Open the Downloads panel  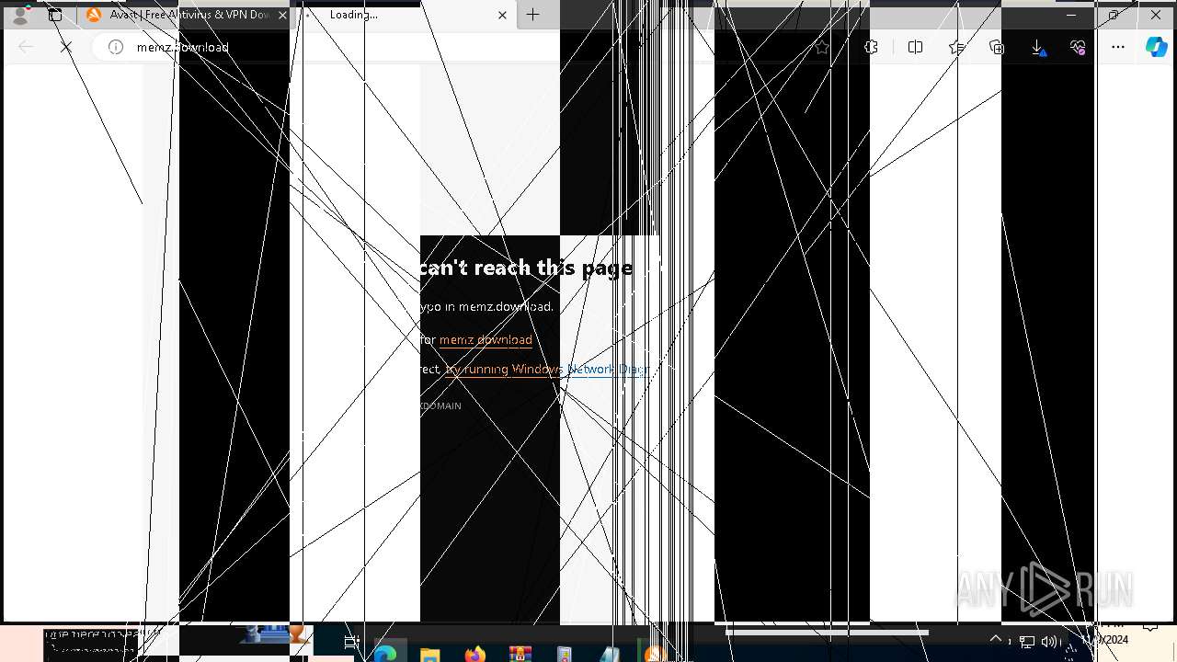(x=1037, y=47)
